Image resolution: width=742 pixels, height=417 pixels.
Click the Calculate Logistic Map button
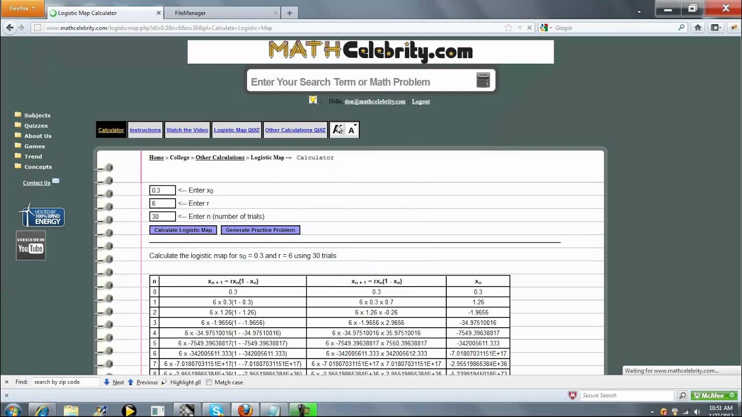[x=183, y=230]
